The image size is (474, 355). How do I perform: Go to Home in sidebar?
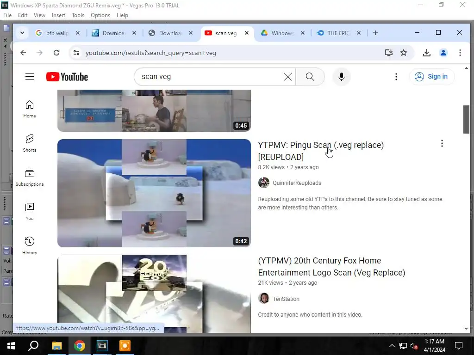click(x=30, y=109)
